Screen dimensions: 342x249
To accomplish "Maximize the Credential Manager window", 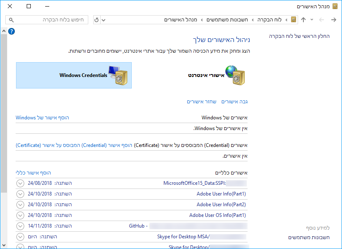I will (x=29, y=6).
